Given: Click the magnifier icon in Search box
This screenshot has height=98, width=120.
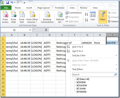Looking at the screenshot, I should coord(115,75).
